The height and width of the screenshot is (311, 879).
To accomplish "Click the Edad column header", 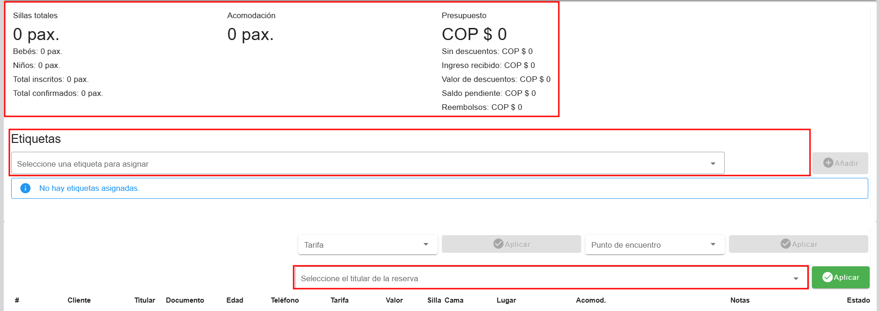I will [234, 300].
